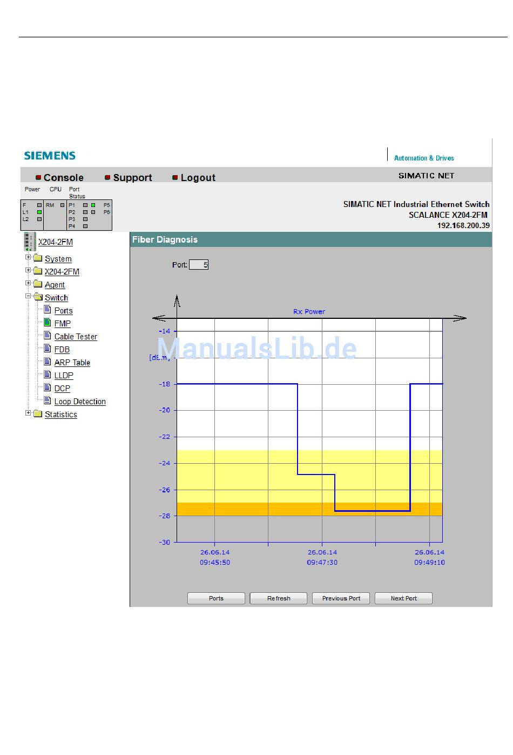Open the X204-2FM root device link
Image resolution: width=513 pixels, height=755 pixels.
pyautogui.click(x=55, y=242)
